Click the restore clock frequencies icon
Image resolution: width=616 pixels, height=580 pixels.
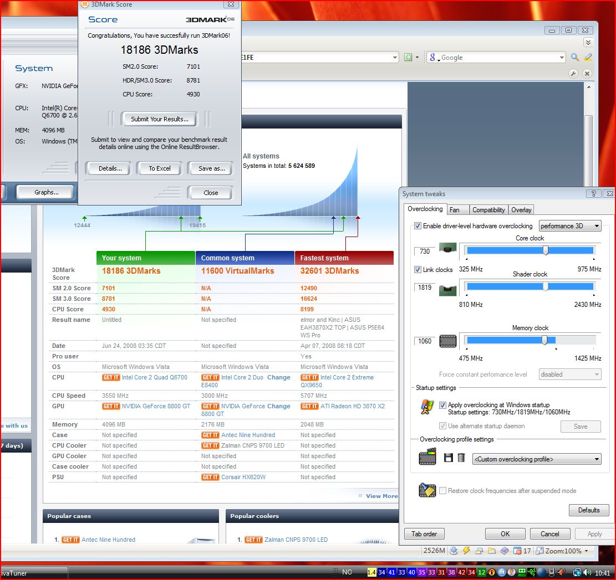427,490
